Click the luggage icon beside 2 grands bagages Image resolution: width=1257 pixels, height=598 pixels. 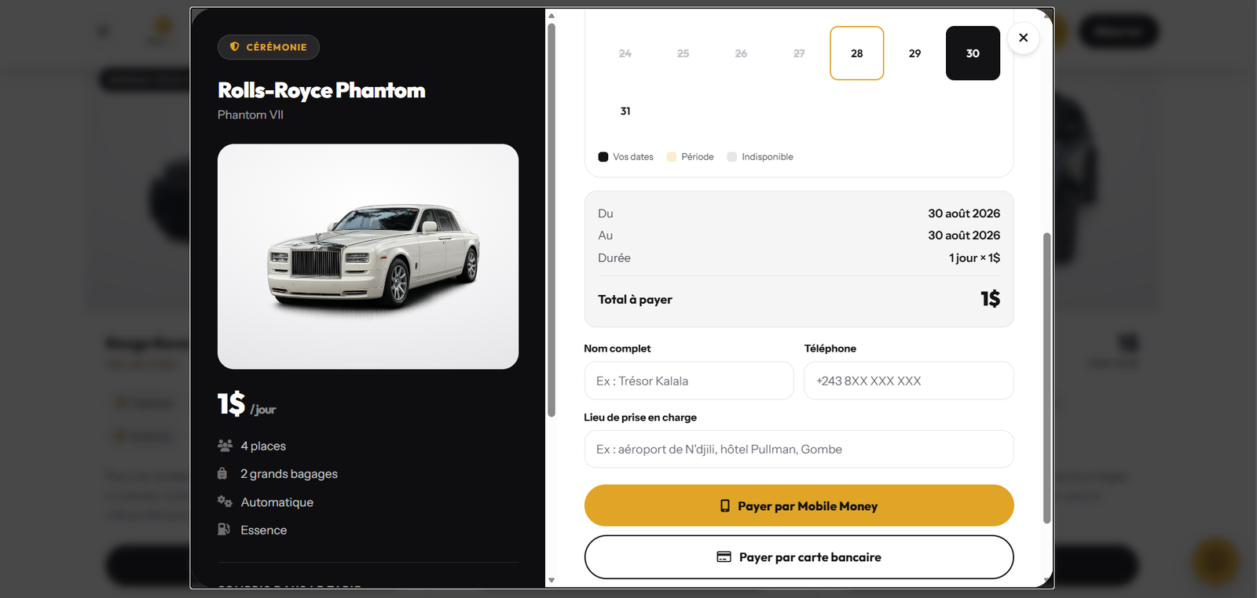222,474
